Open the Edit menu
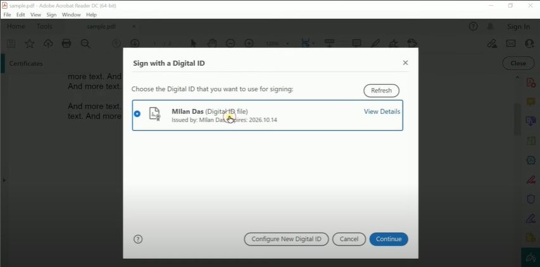540x267 pixels. (x=21, y=15)
